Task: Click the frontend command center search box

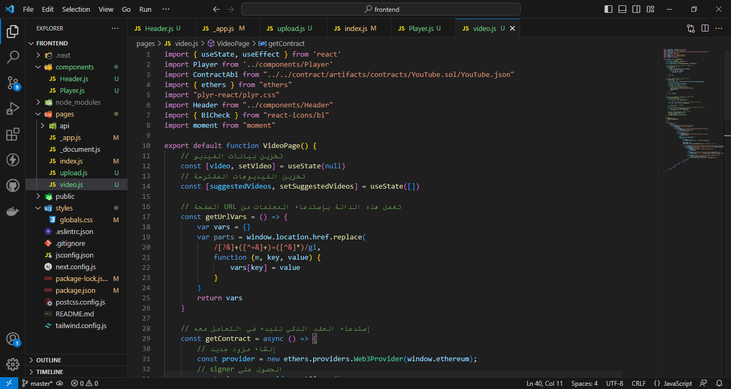Action: coord(381,9)
